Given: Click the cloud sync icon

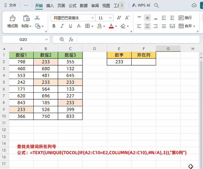Looking at the screenshot, I should [x=194, y=5].
